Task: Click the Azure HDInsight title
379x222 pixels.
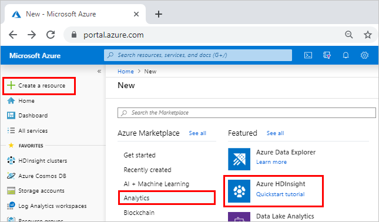Action: [x=280, y=184]
